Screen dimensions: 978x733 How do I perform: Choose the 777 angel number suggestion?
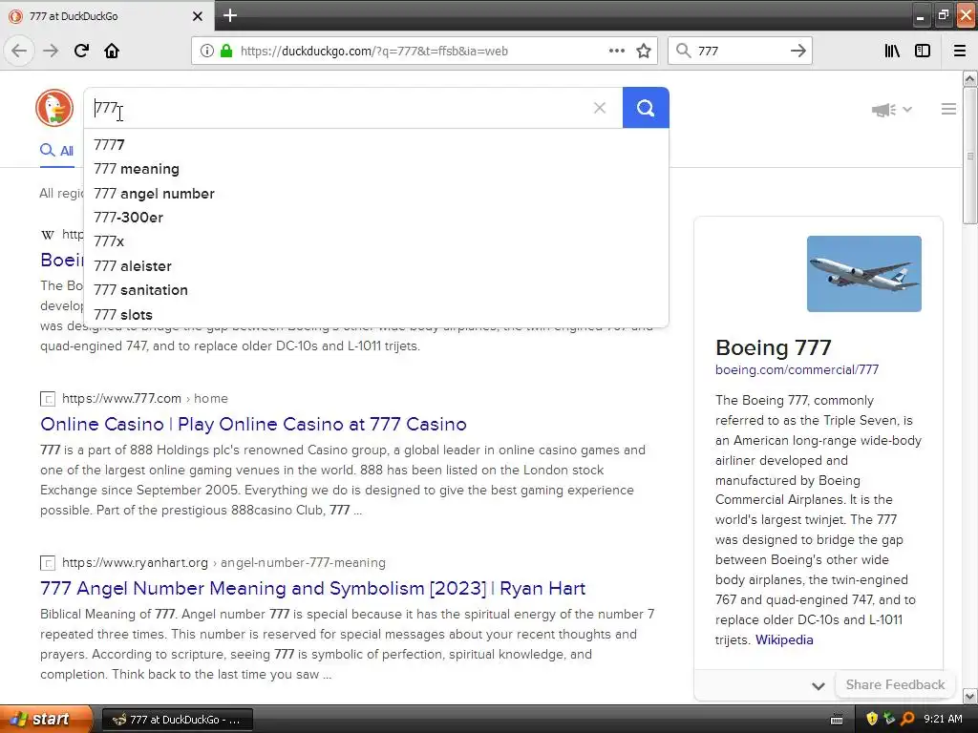(x=375, y=193)
